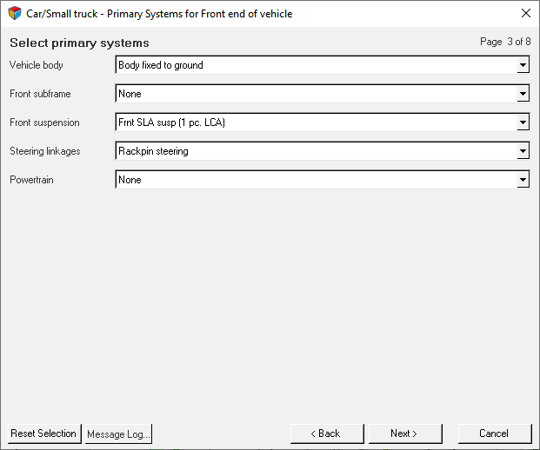Click the 'Body fixed to ground' field
This screenshot has height=450, width=540.
point(315,65)
